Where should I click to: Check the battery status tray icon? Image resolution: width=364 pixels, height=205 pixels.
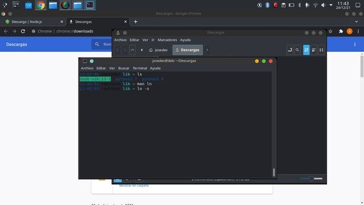[292, 5]
